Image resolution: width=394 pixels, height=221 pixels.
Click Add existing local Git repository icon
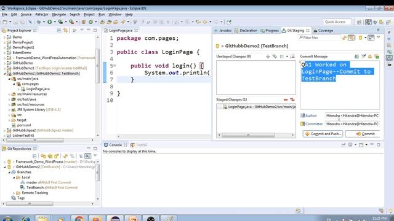(43, 156)
